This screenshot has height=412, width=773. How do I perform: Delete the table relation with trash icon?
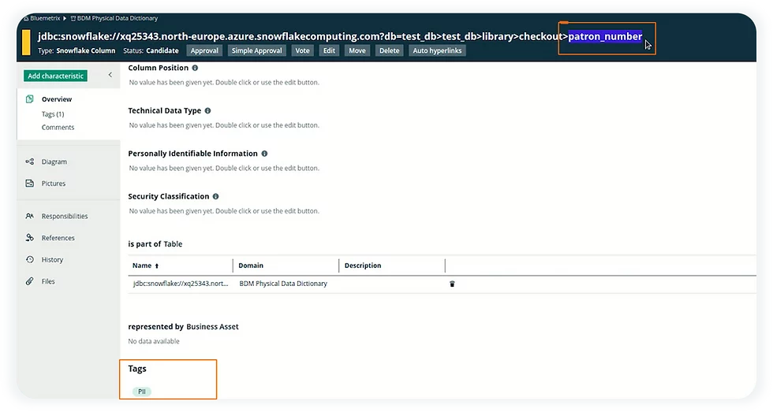coord(452,284)
